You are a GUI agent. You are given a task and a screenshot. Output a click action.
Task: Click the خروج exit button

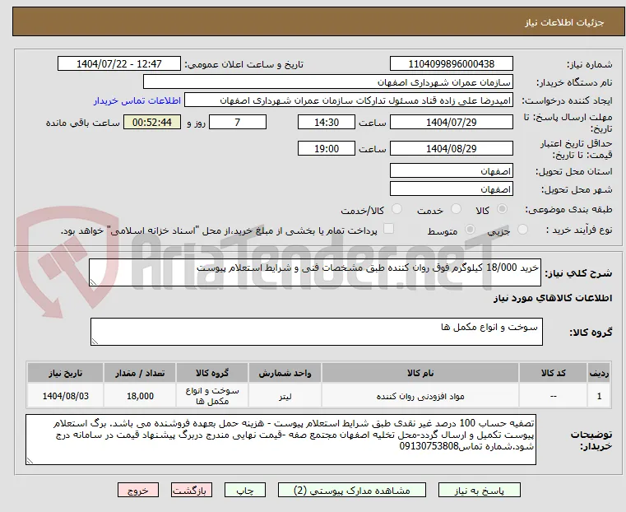click(x=138, y=491)
